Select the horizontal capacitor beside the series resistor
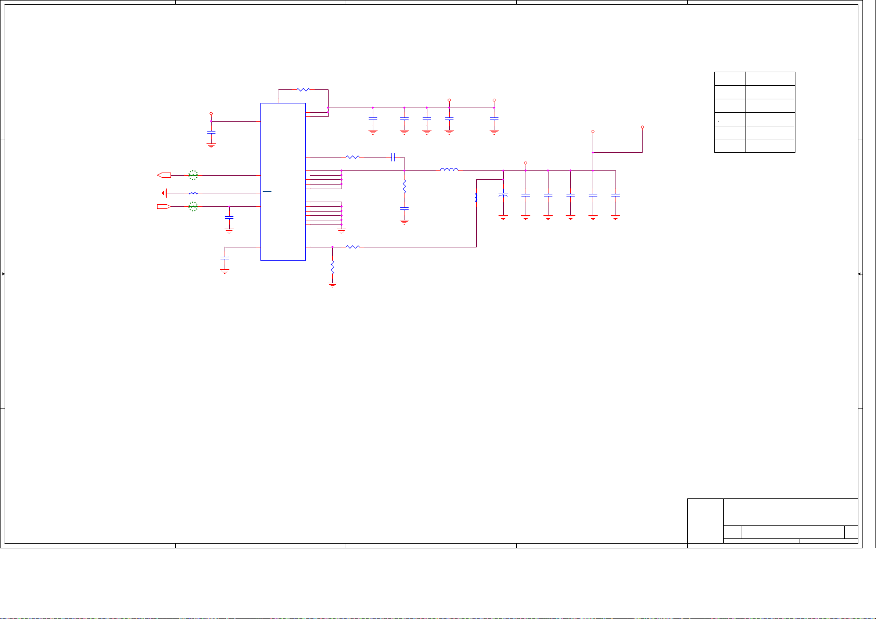The image size is (876, 619). pyautogui.click(x=393, y=157)
